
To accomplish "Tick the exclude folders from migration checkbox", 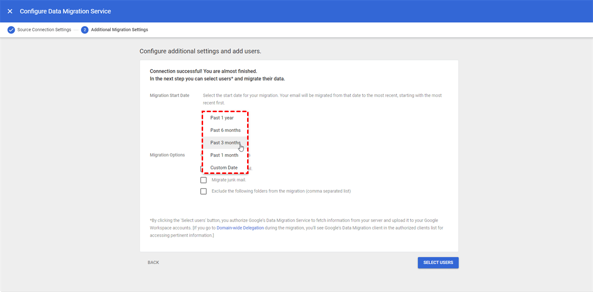I will (x=204, y=191).
